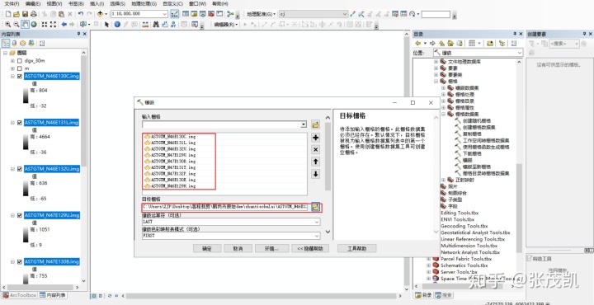Click List By Visibility icon in contents panel
The height and width of the screenshot is (305, 594).
23,43
